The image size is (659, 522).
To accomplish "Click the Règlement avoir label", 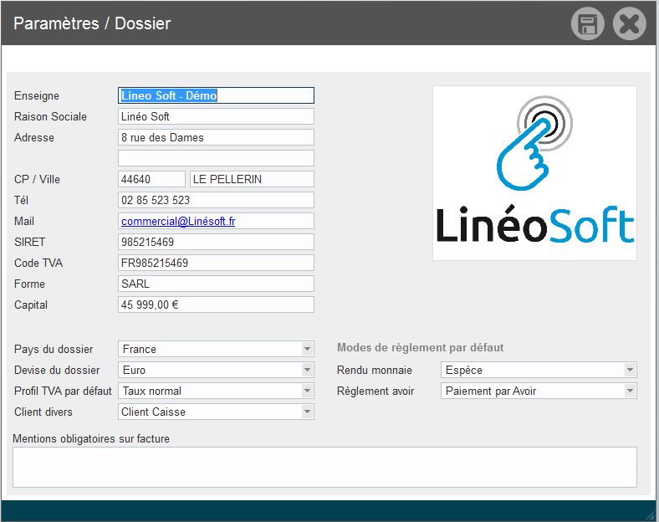I will click(x=375, y=391).
